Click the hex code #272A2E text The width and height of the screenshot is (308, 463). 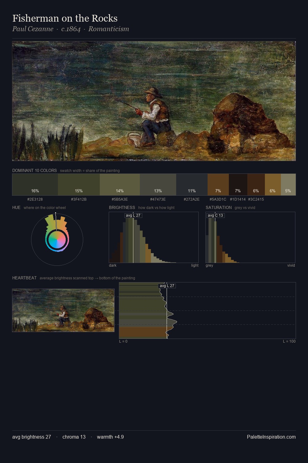pos(192,199)
